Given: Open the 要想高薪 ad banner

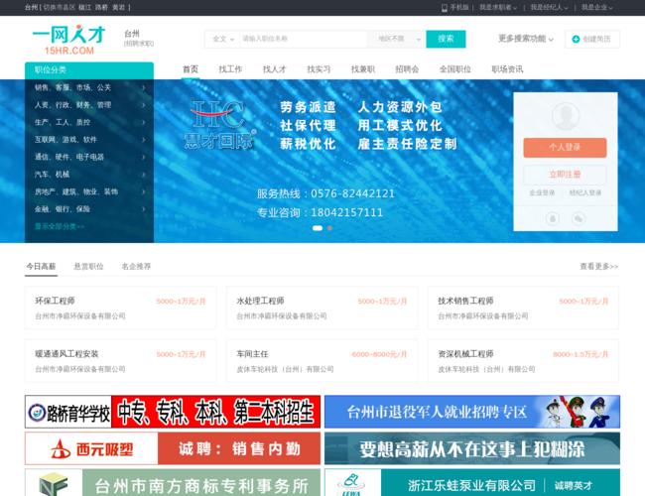Looking at the screenshot, I should tap(472, 448).
